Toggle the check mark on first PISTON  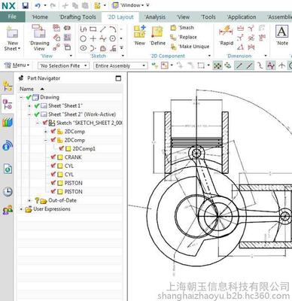53,183
